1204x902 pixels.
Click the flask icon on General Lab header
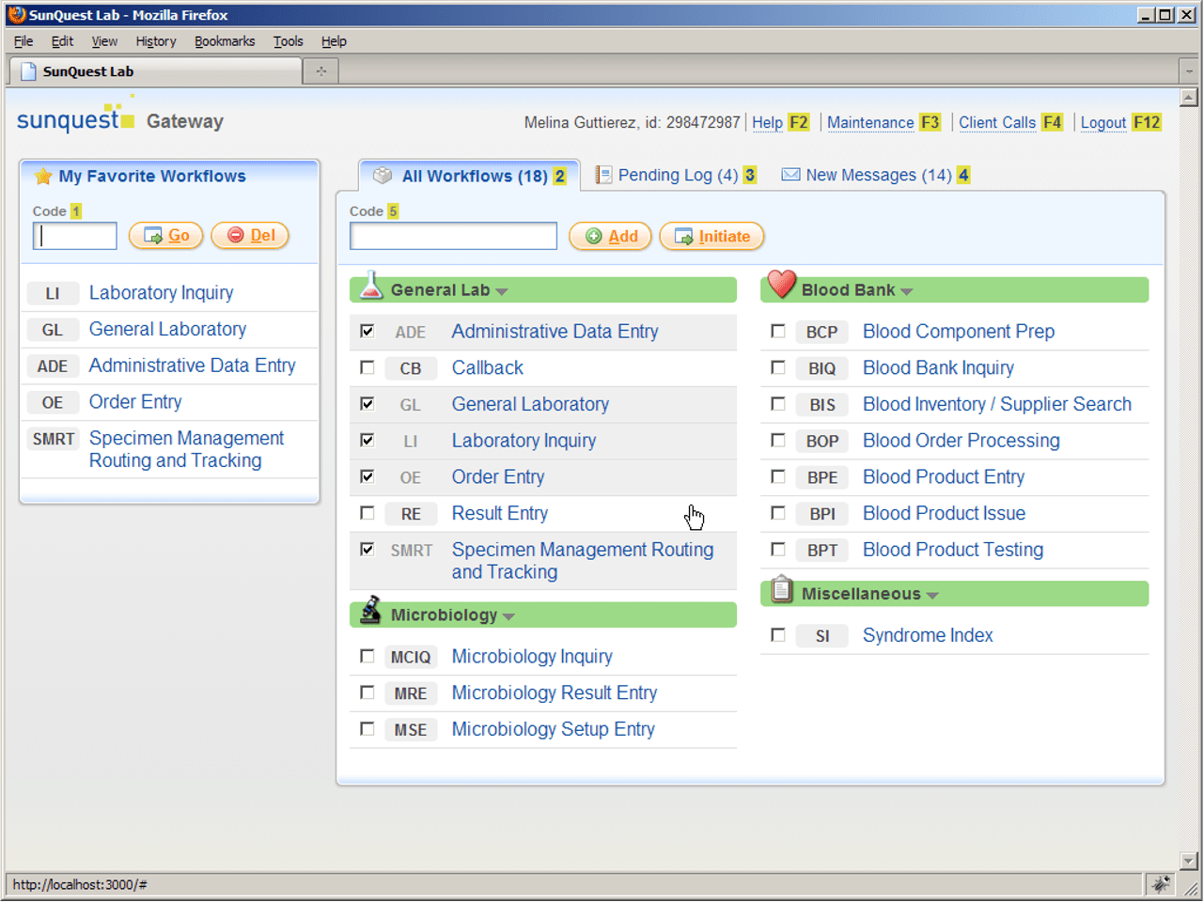371,286
